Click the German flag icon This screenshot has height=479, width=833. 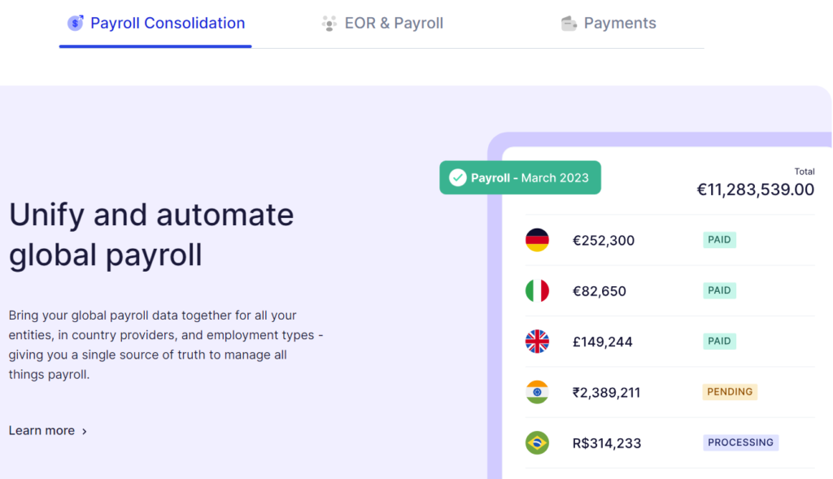537,240
